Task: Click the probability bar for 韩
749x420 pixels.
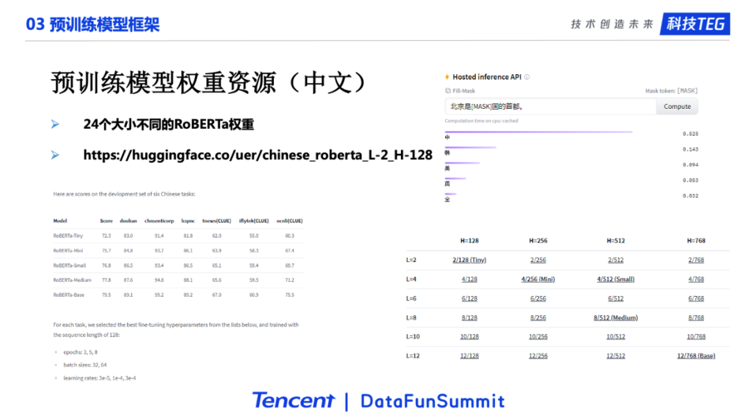Action: tap(470, 148)
